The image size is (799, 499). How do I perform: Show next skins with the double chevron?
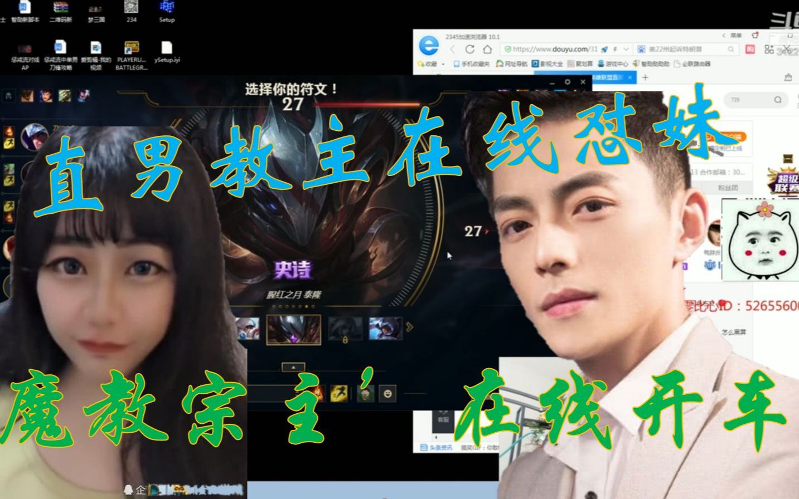click(x=410, y=327)
